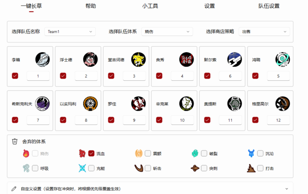Select 鸿璐 teal avatar icon
The image size is (308, 194).
(x=282, y=60)
